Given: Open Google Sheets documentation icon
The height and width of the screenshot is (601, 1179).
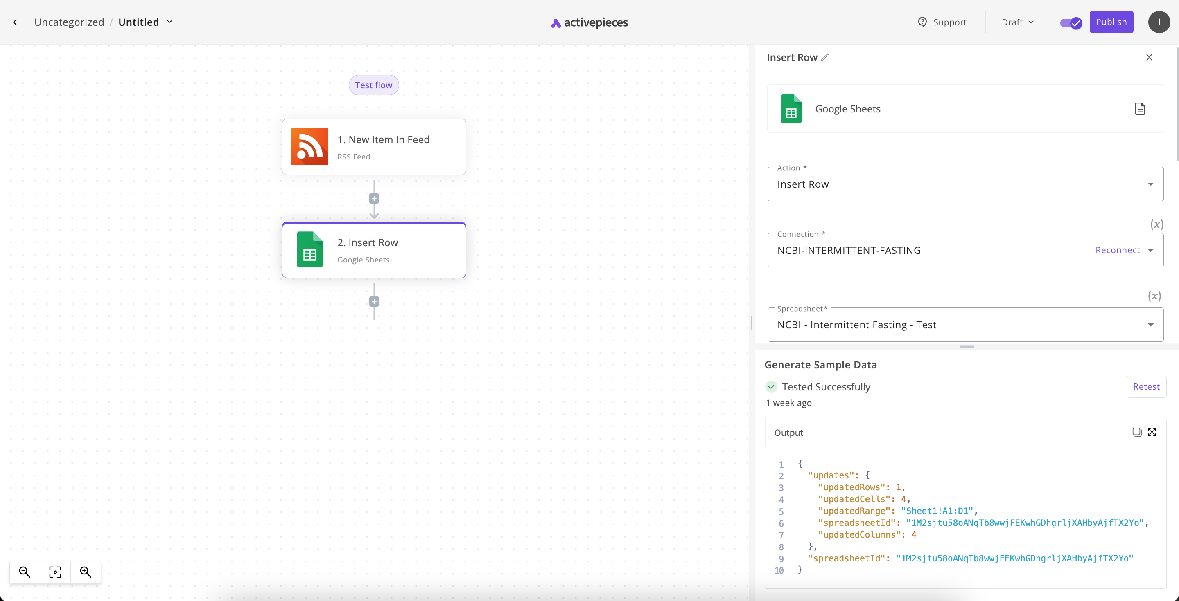Looking at the screenshot, I should (x=1140, y=109).
